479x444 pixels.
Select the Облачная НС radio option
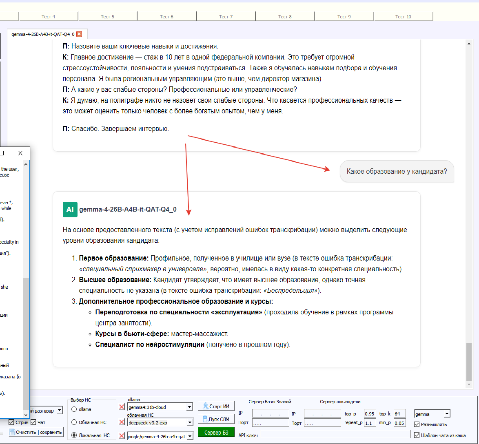point(74,422)
